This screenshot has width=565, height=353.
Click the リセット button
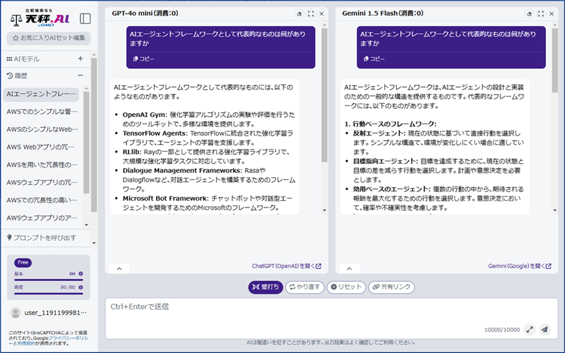point(346,287)
